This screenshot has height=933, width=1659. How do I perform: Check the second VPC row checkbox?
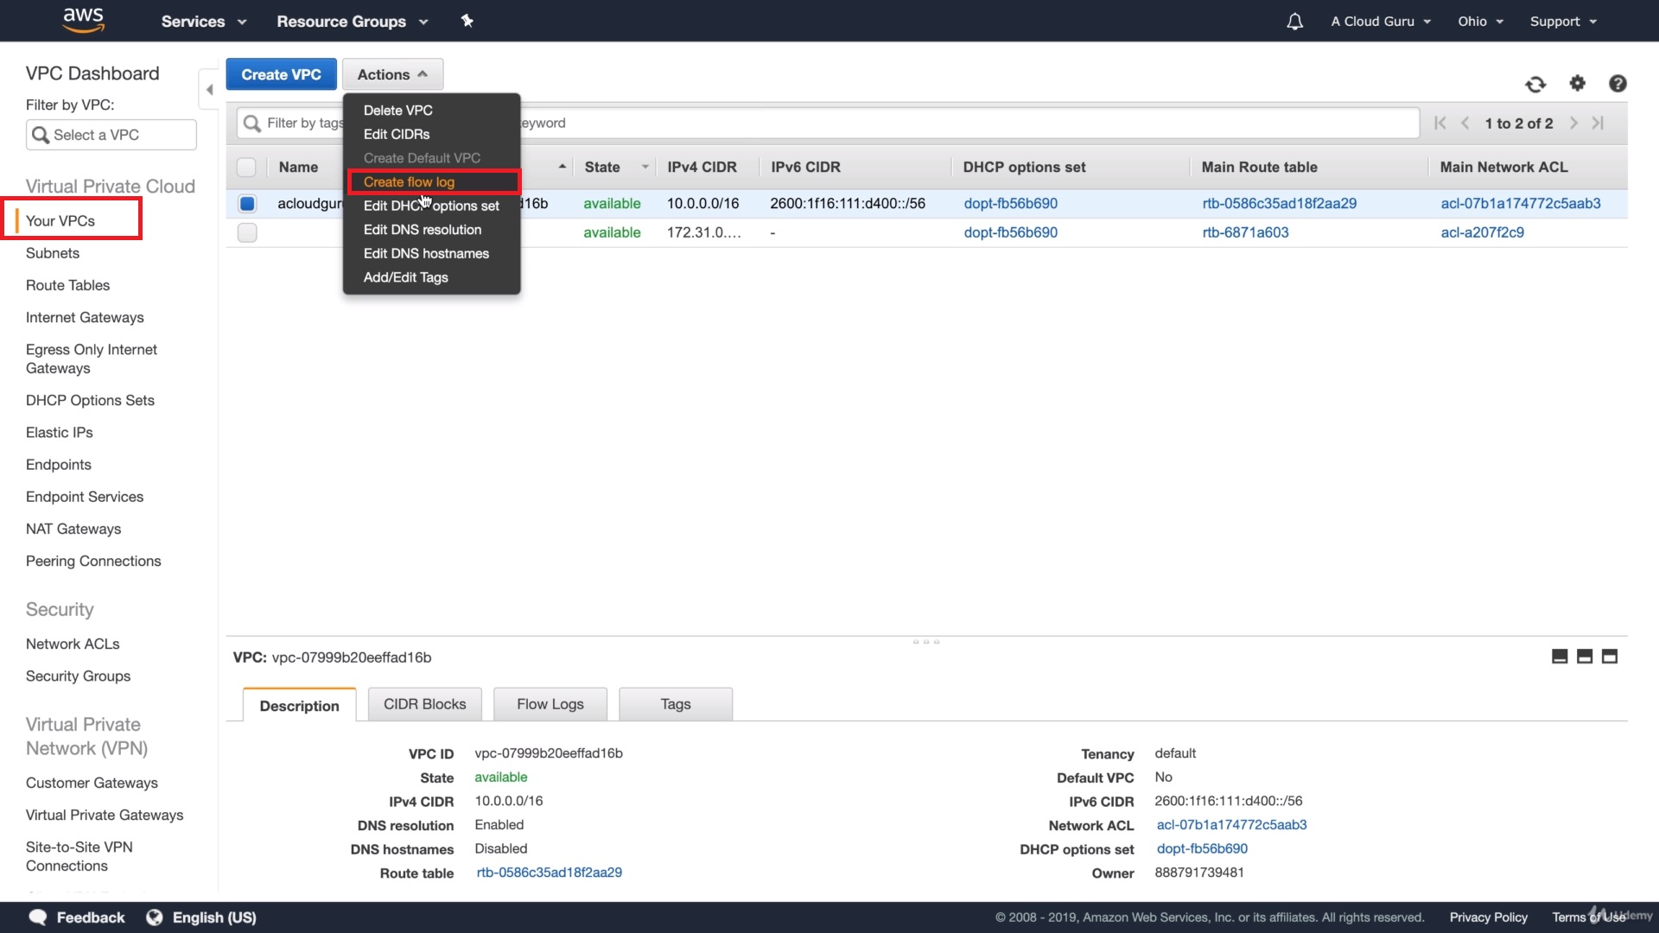tap(247, 232)
